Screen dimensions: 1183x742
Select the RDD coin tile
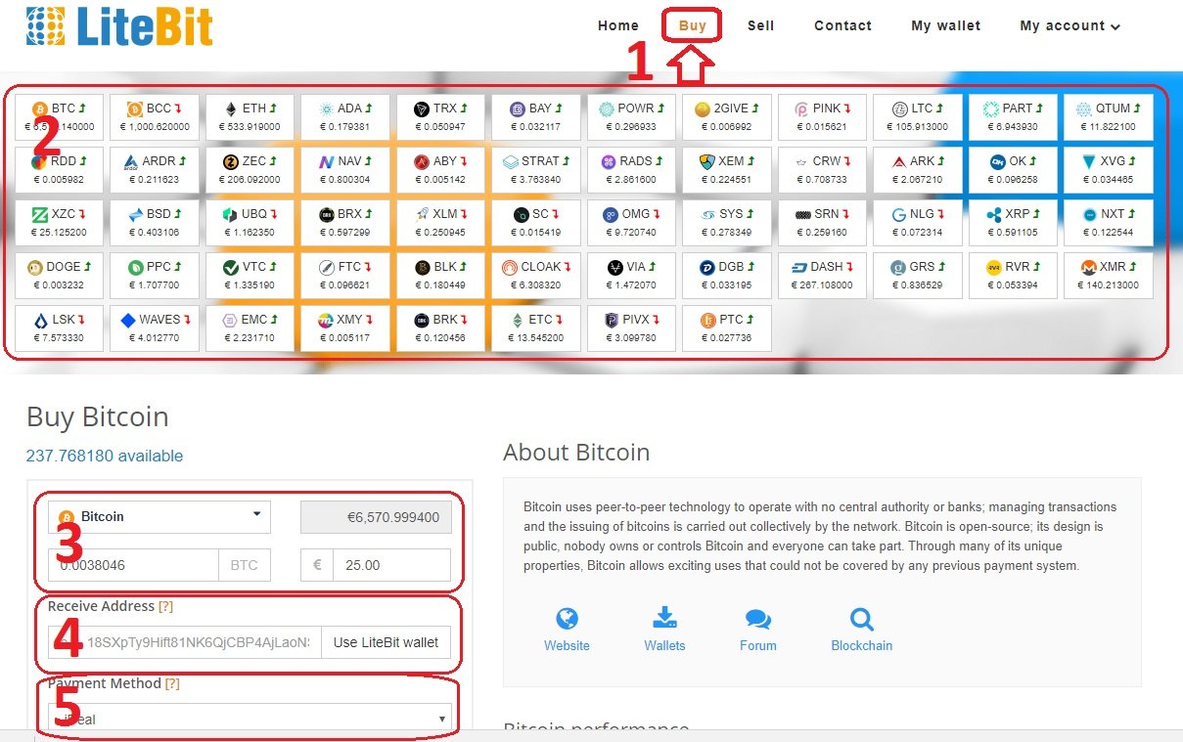(x=61, y=170)
